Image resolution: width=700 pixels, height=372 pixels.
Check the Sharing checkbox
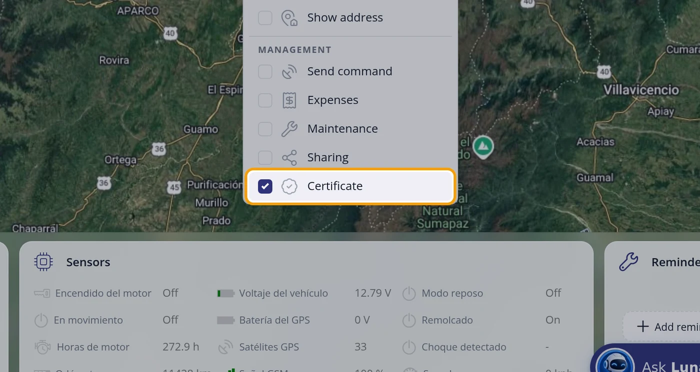click(265, 158)
